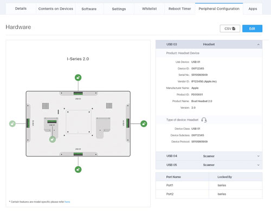The image size is (271, 211).
Task: Select the Whitelist tab
Action: (149, 9)
